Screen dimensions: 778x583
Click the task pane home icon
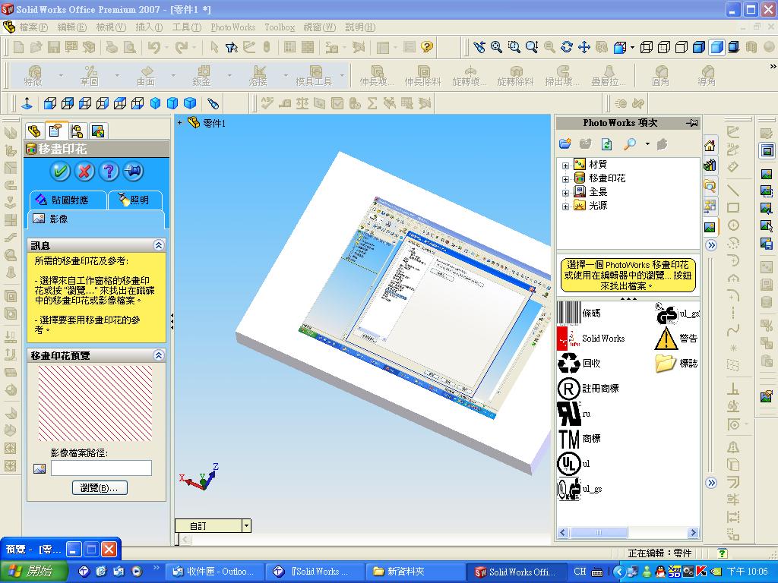pos(710,145)
